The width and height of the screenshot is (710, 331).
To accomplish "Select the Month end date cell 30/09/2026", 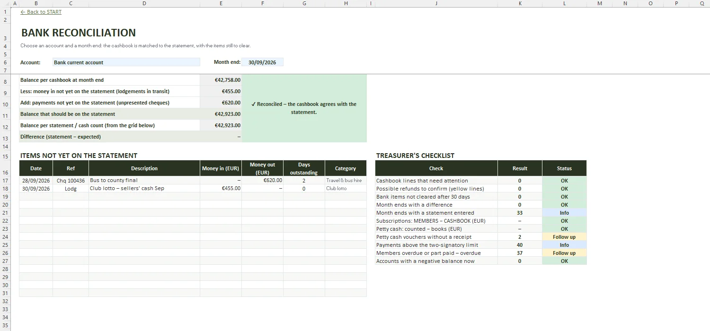I will click(262, 62).
